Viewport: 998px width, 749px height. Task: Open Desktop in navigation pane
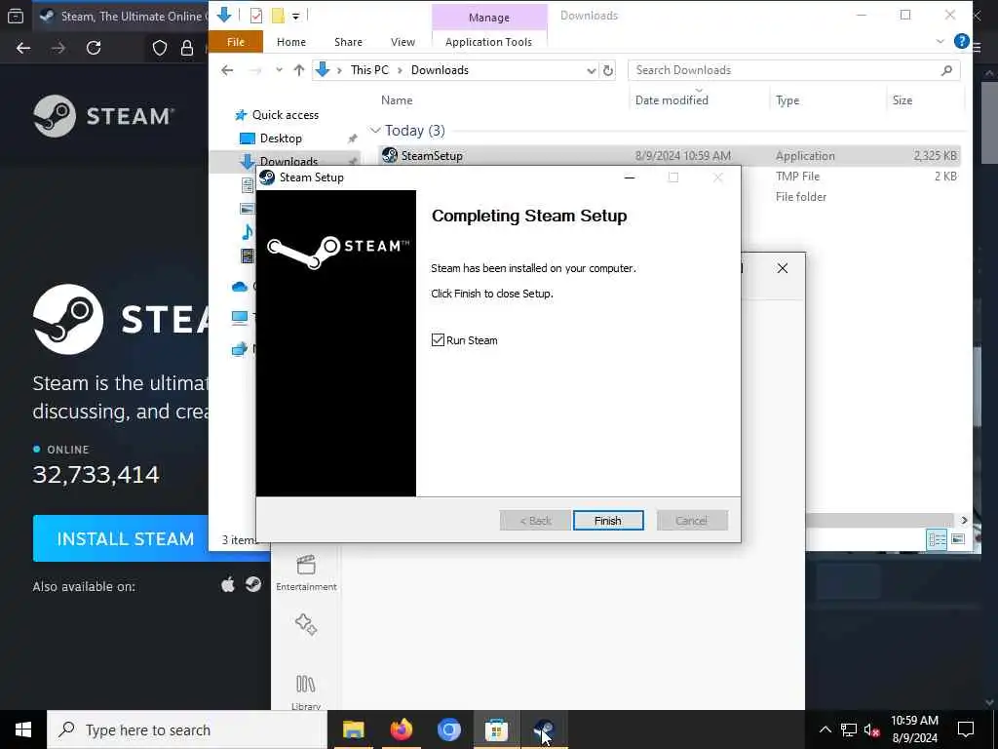(281, 138)
